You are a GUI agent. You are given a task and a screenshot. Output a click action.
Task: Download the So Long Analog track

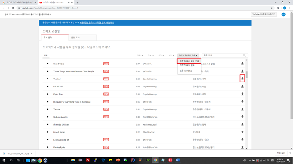coord(242,117)
